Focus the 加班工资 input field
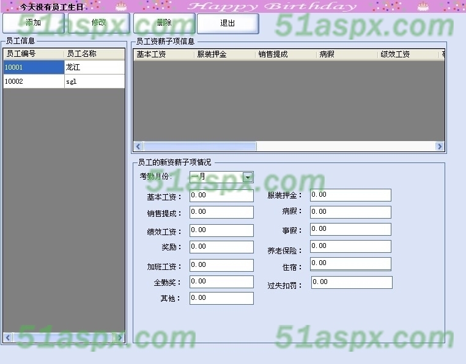466x364 pixels. click(x=222, y=266)
